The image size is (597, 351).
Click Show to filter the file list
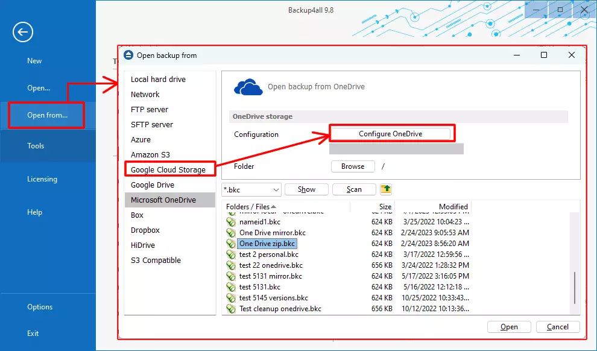point(306,189)
